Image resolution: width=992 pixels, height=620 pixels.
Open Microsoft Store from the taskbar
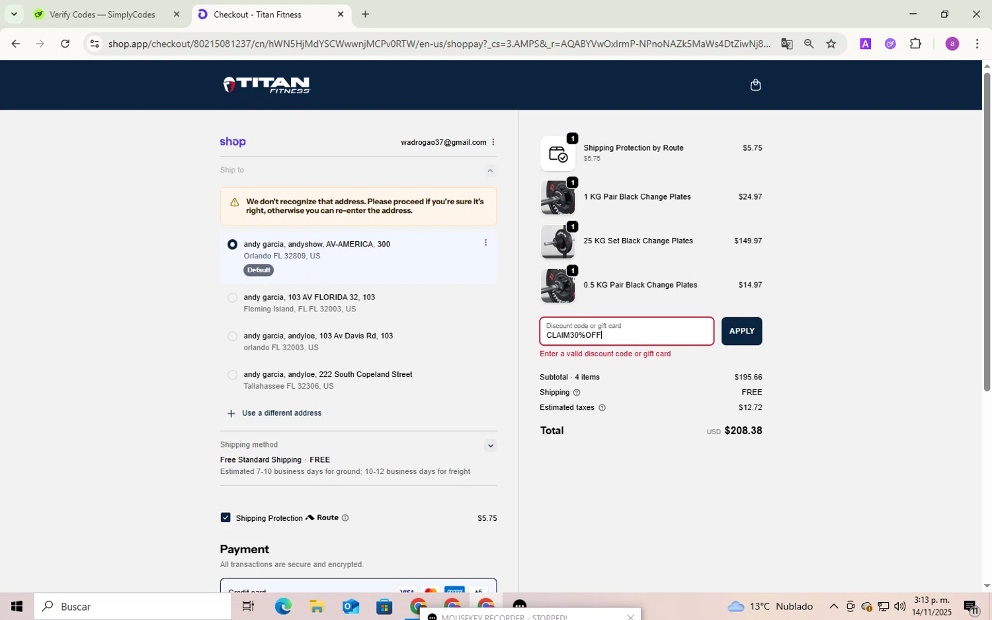tap(384, 606)
